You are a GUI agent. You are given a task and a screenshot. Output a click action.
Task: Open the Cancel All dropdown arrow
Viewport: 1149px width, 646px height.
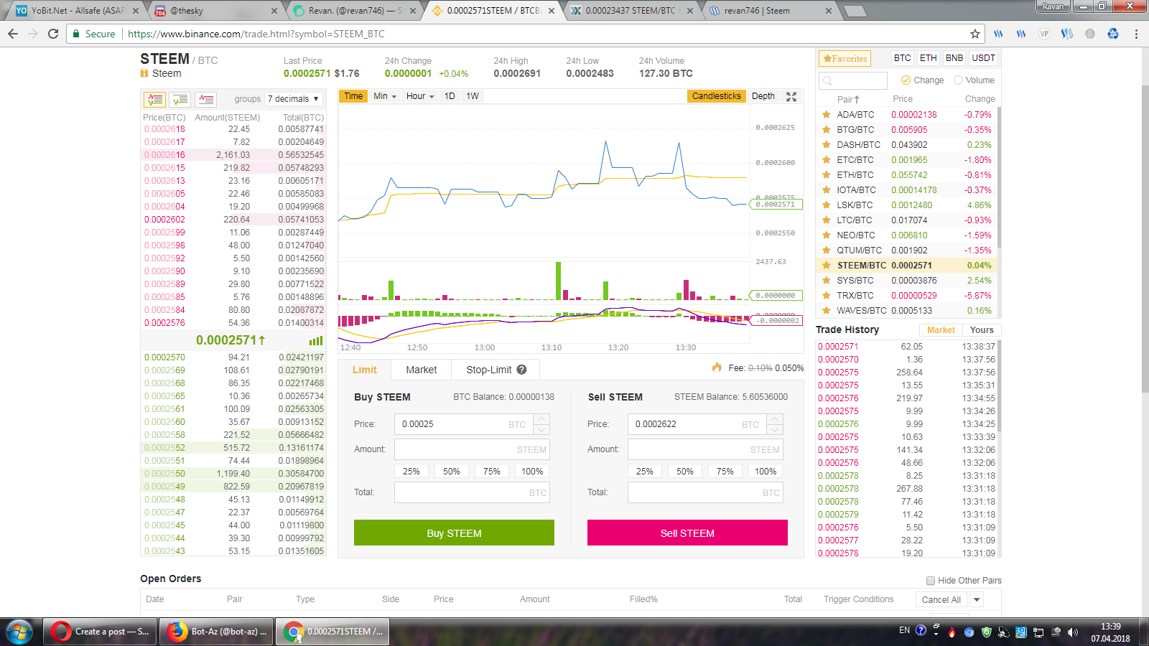click(x=976, y=600)
